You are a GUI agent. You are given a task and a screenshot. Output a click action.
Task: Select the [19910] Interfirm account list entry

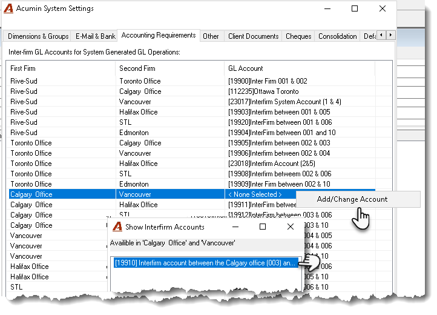206,263
